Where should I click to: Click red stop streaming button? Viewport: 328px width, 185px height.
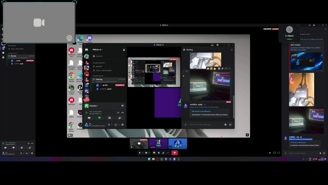click(175, 153)
